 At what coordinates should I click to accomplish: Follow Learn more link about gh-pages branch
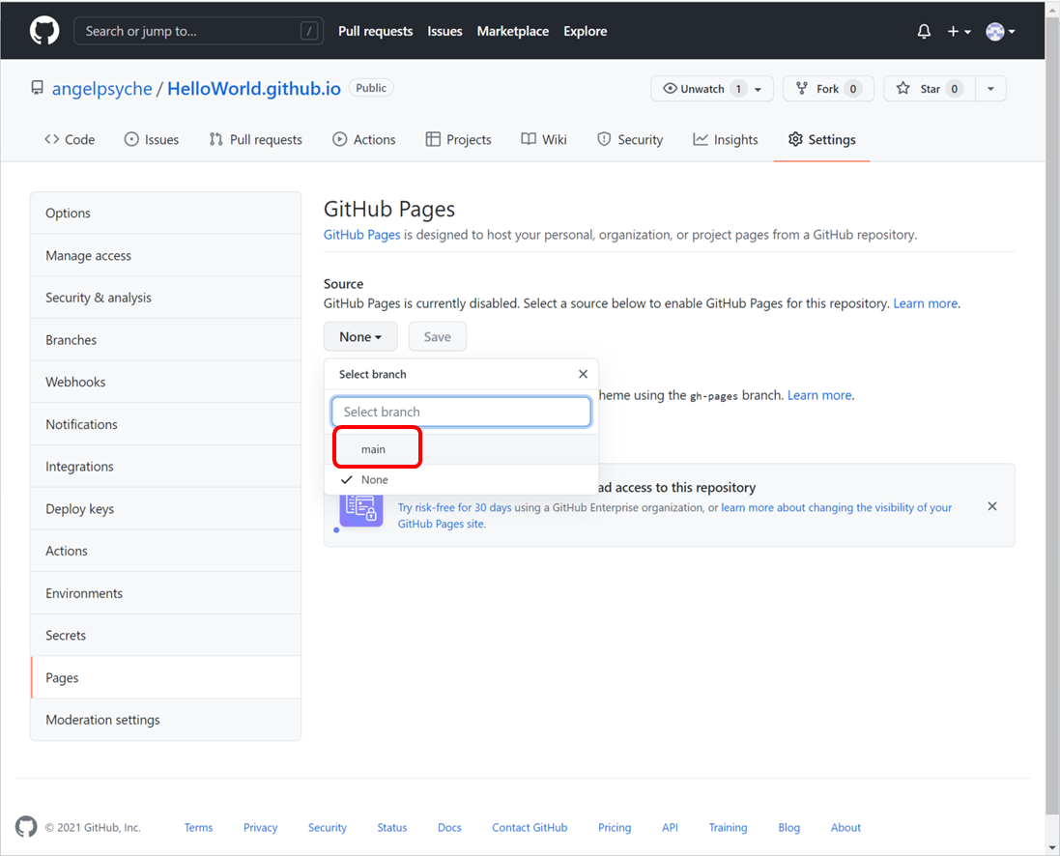[x=819, y=395]
